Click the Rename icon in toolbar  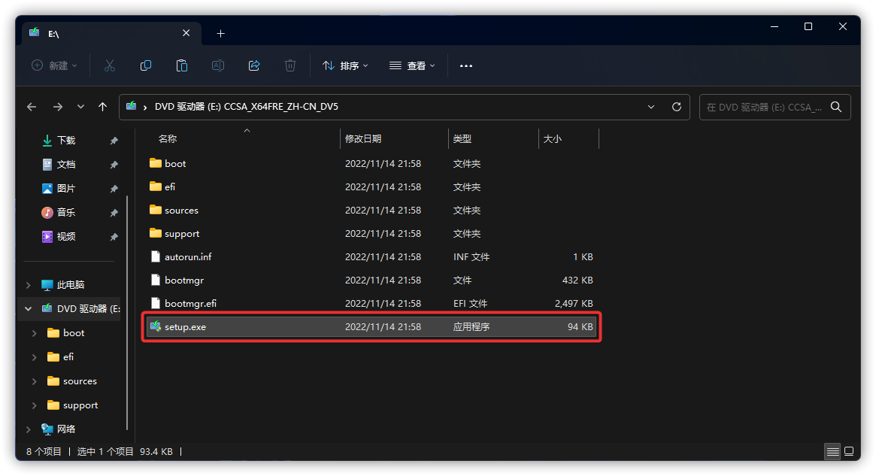click(x=218, y=65)
